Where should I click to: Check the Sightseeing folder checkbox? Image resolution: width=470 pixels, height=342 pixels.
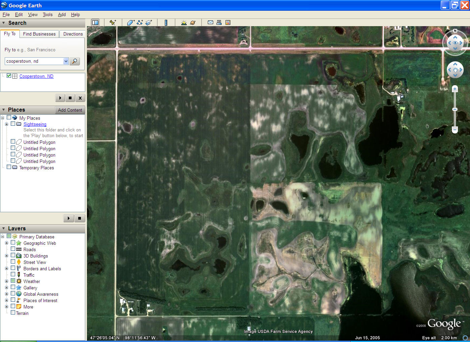point(13,124)
